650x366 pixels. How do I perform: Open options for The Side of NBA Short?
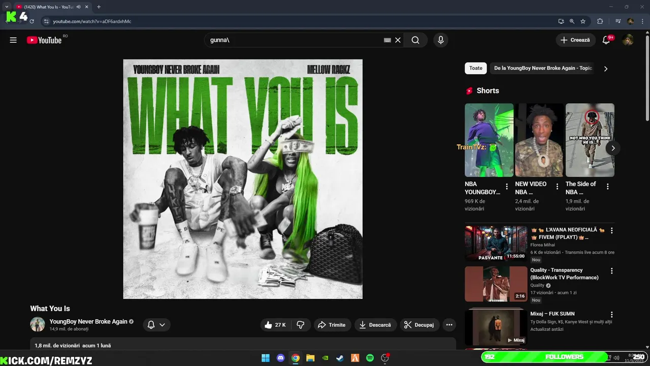tap(608, 187)
